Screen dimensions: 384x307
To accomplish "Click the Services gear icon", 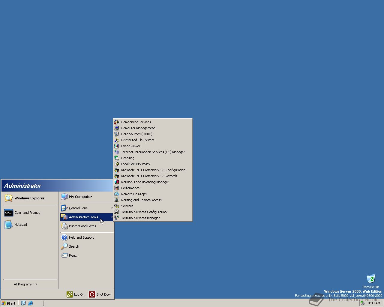I will pyautogui.click(x=117, y=206).
